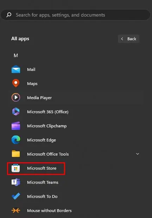Screen dimensions: 152x218
Task: Launch Maps via its pin icon
Action: [16, 83]
